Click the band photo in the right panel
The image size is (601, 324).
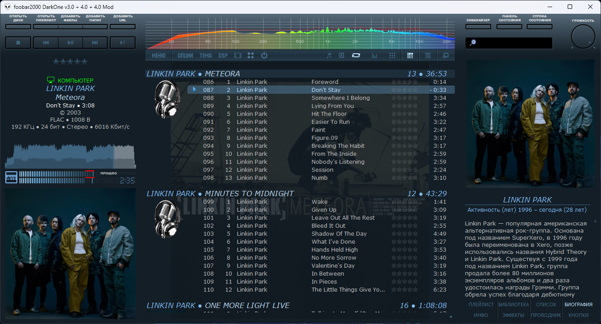[530, 124]
